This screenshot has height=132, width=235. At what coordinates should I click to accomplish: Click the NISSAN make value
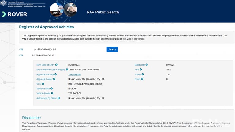[73, 89]
